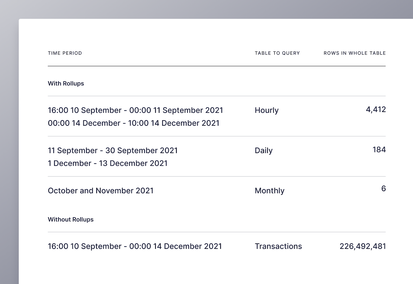Image resolution: width=413 pixels, height=284 pixels.
Task: Click the 1 December - 13 December 2021 period
Action: 108,163
